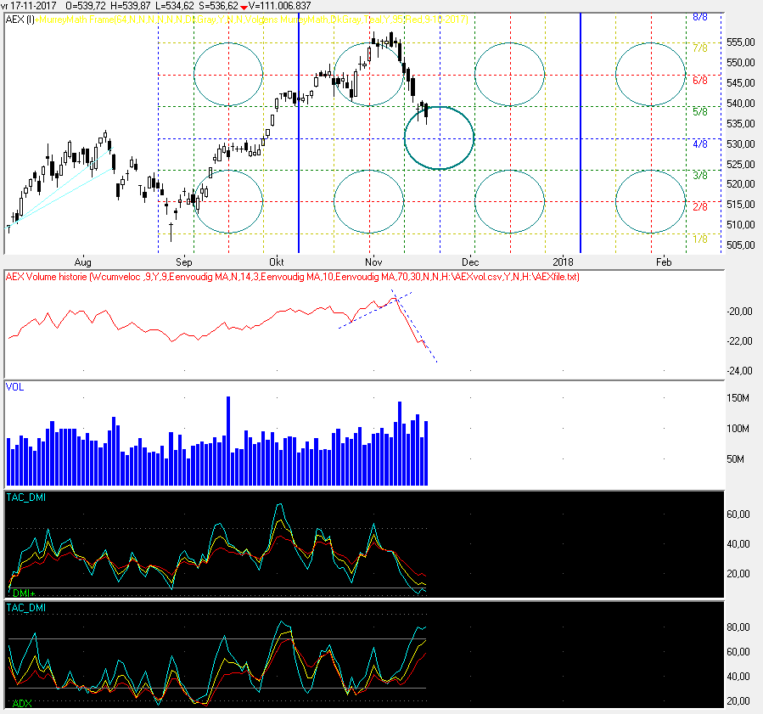This screenshot has height=714, width=763.
Task: Click the ADX legend label
Action: coord(22,704)
